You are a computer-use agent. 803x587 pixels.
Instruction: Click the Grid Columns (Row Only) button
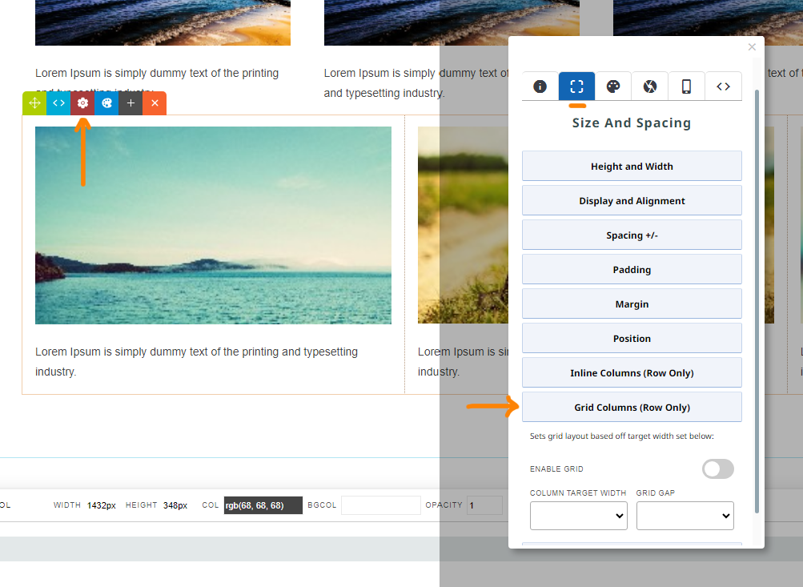632,408
